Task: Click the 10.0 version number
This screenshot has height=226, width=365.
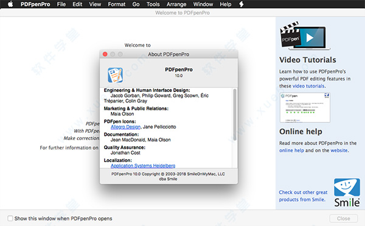Action: (x=179, y=76)
